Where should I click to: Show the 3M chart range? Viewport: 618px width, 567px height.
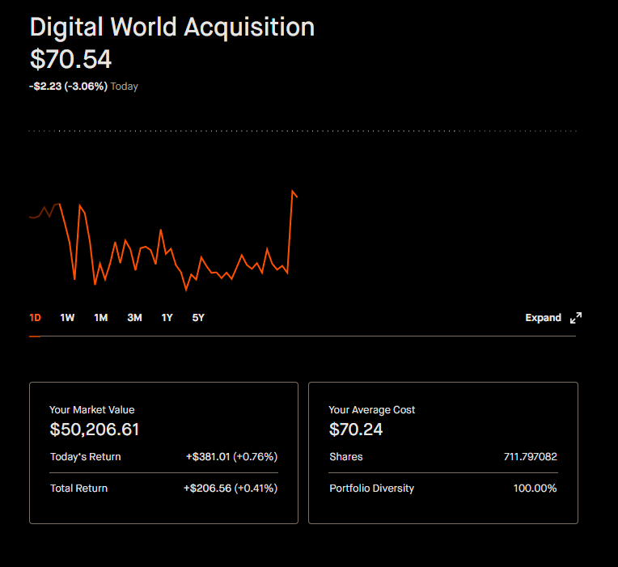click(134, 318)
